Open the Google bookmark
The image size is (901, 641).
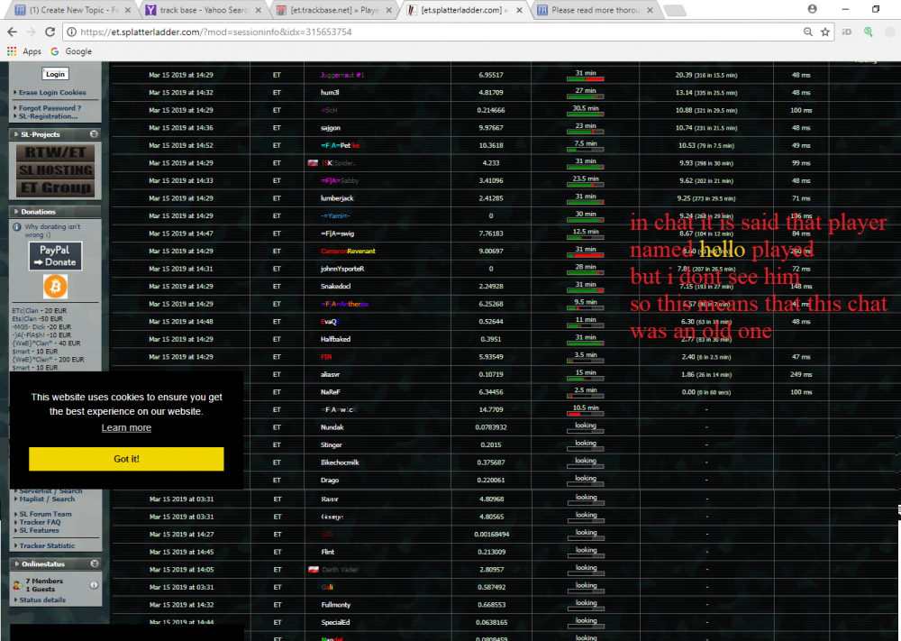(71, 51)
